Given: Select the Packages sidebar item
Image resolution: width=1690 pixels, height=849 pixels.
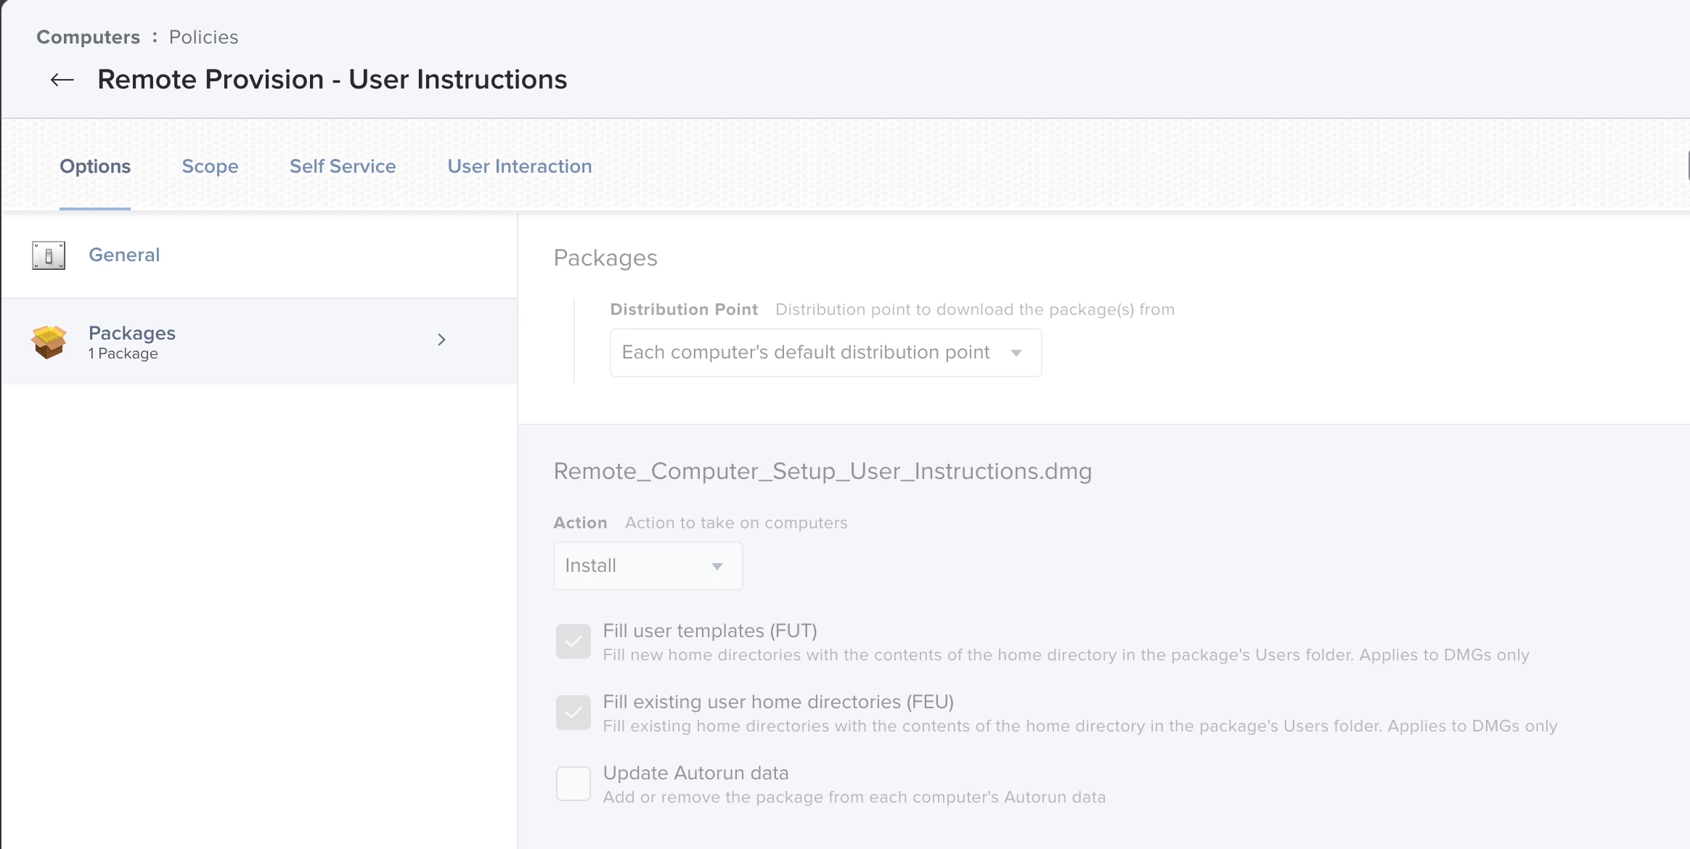Looking at the screenshot, I should coord(132,333).
